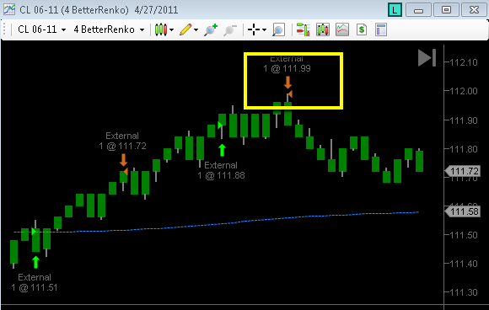Toggle the Chart Trader icon

[303, 29]
